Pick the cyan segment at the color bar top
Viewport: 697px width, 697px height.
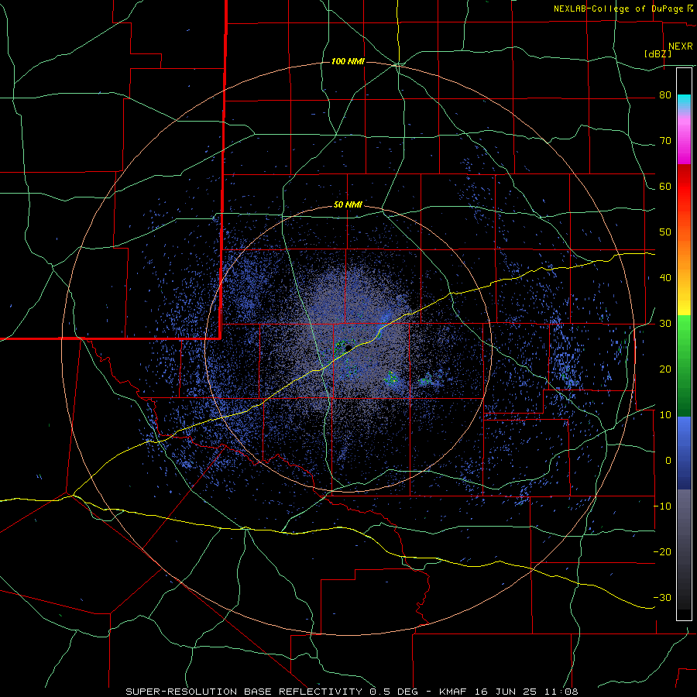click(x=684, y=102)
